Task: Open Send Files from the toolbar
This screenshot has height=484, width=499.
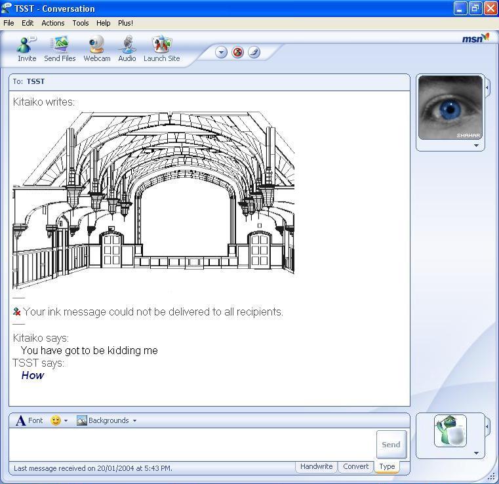Action: coord(60,49)
